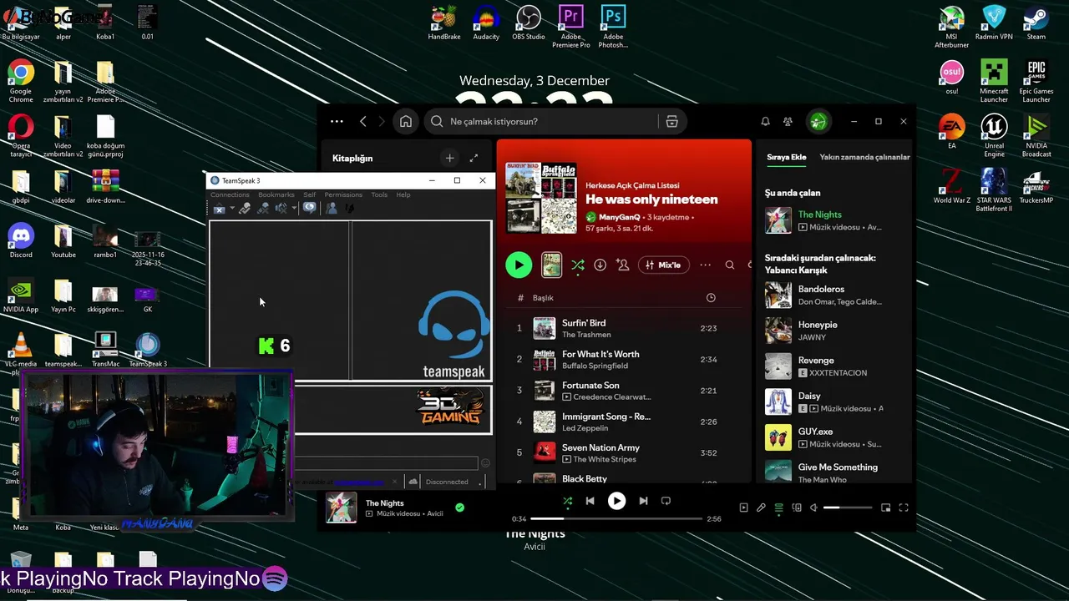Image resolution: width=1069 pixels, height=601 pixels.
Task: Open Spotify notifications bell
Action: 765,122
